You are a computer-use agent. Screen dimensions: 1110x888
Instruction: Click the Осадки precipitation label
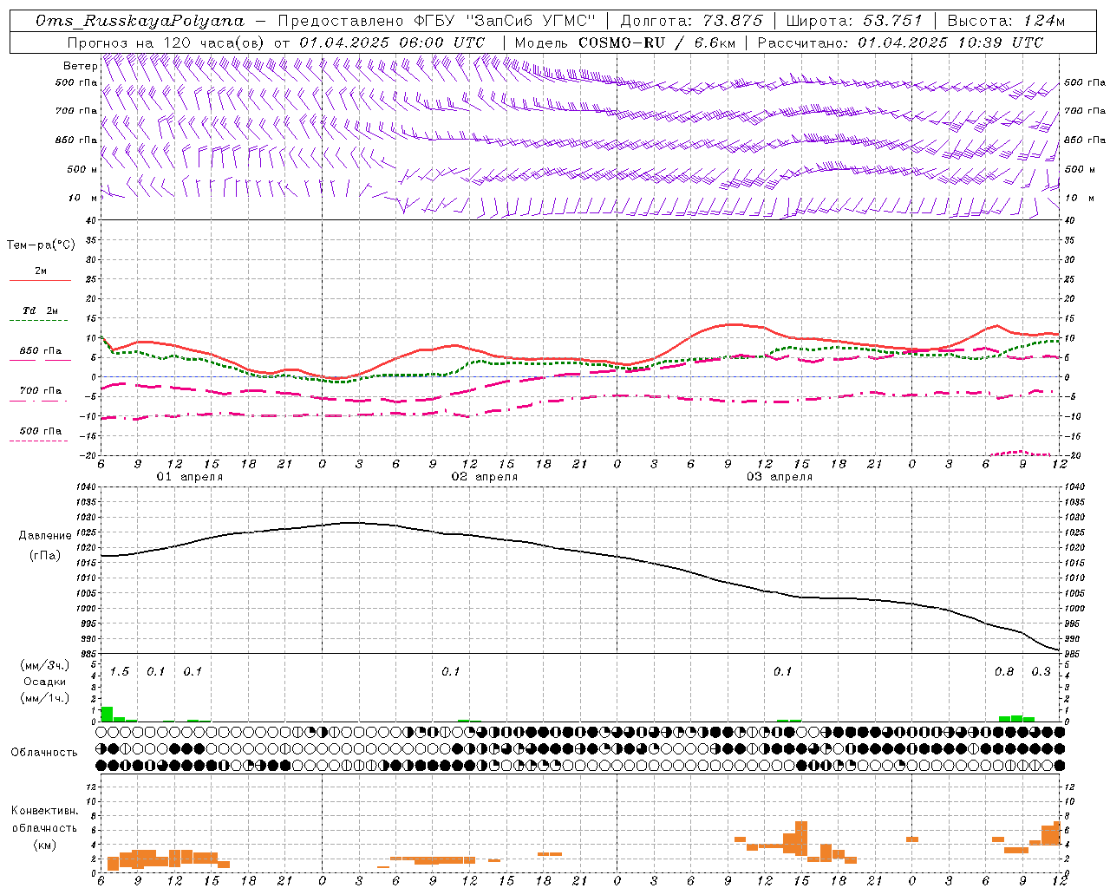(45, 682)
